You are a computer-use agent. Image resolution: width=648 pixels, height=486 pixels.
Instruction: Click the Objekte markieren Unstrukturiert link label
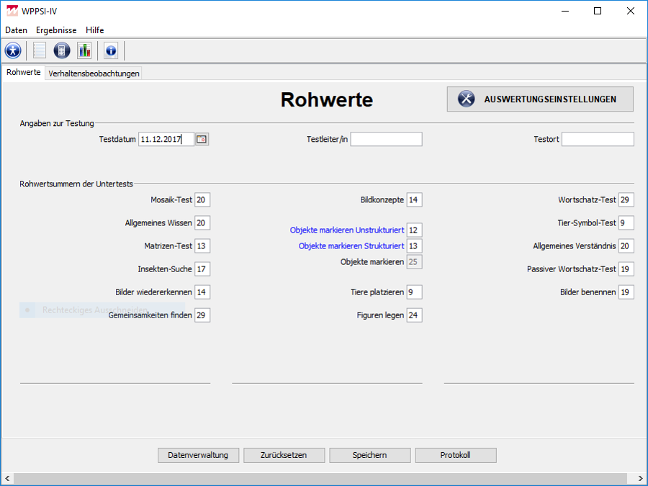point(346,230)
